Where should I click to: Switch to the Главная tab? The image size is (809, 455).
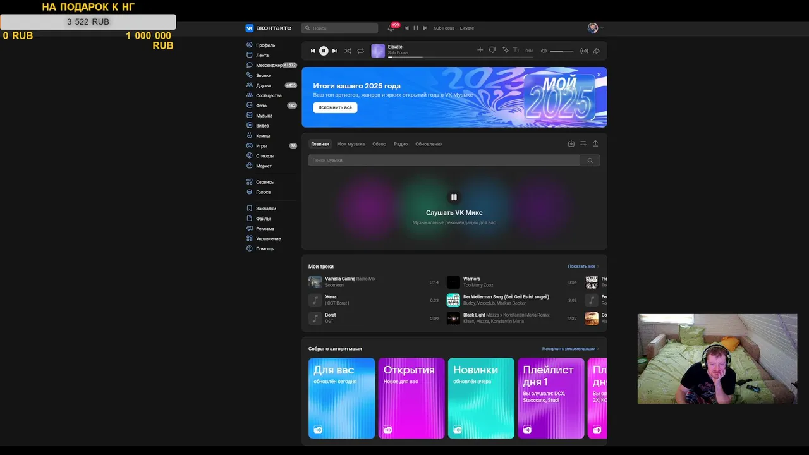[320, 144]
